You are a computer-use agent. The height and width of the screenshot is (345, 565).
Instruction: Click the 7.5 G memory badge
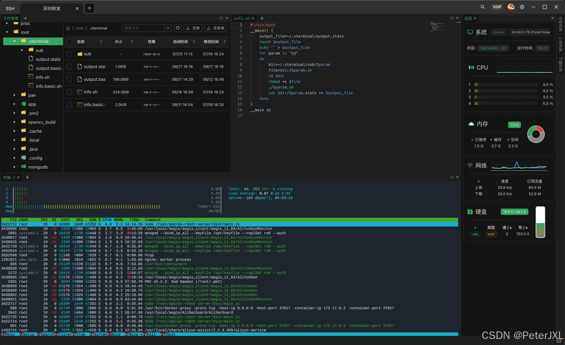click(x=514, y=125)
